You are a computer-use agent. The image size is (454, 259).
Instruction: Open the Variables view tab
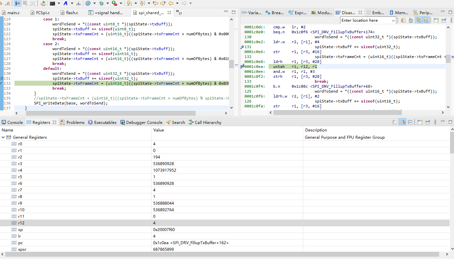coord(251,13)
